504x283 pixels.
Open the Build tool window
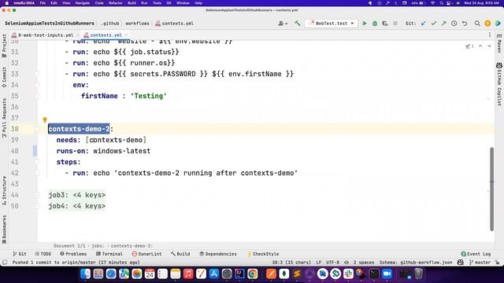pos(180,254)
